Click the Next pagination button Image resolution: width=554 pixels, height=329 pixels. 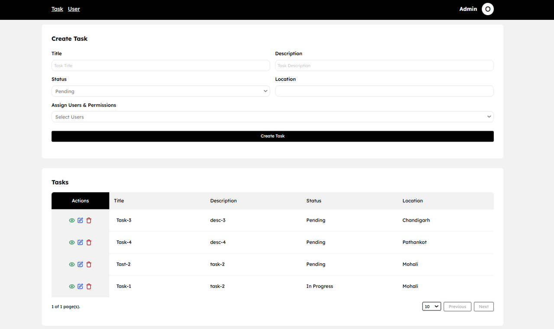(x=484, y=306)
